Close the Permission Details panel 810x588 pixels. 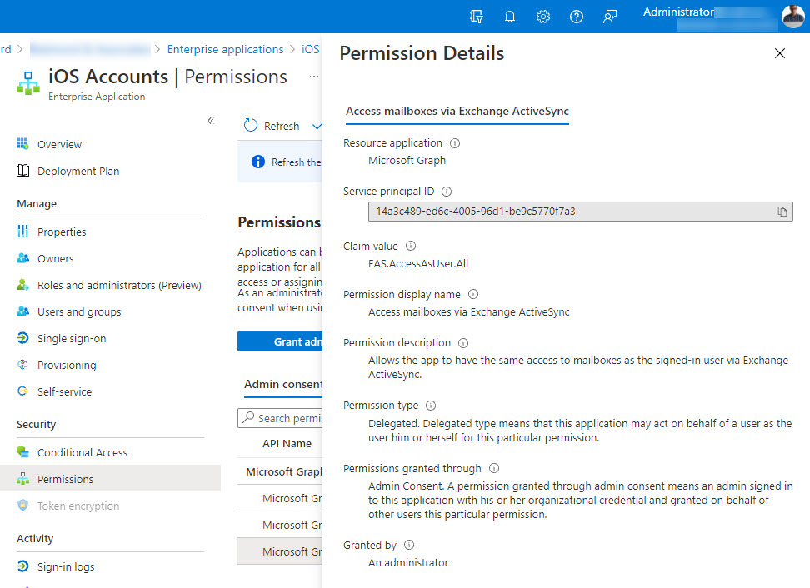(779, 53)
